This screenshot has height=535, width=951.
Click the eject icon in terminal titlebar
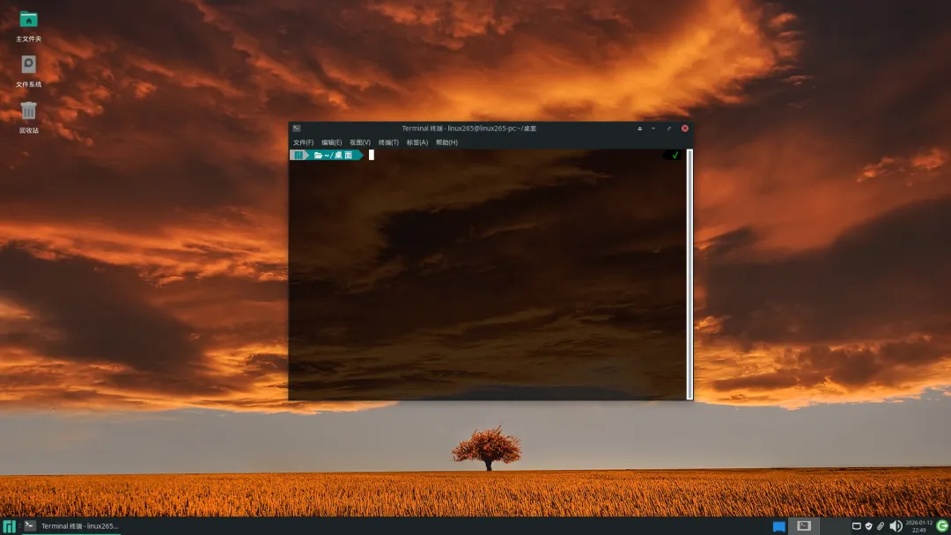(640, 128)
